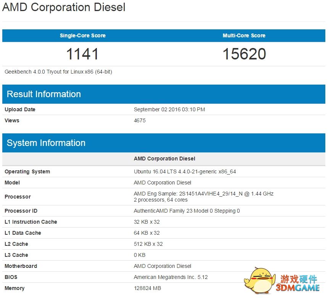
Task: Click the "Ubuntu 16.04 LTS 4.4.0-21-generic x86_64" value
Action: pos(185,171)
